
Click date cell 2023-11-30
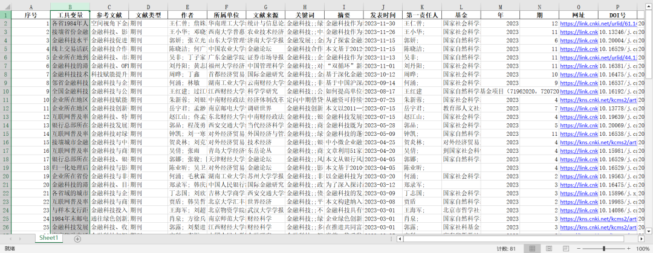click(383, 24)
